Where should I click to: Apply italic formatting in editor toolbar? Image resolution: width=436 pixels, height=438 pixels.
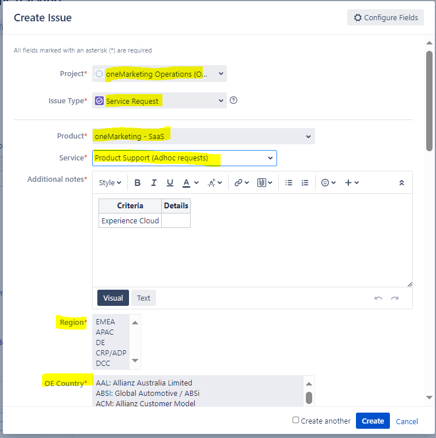point(154,183)
